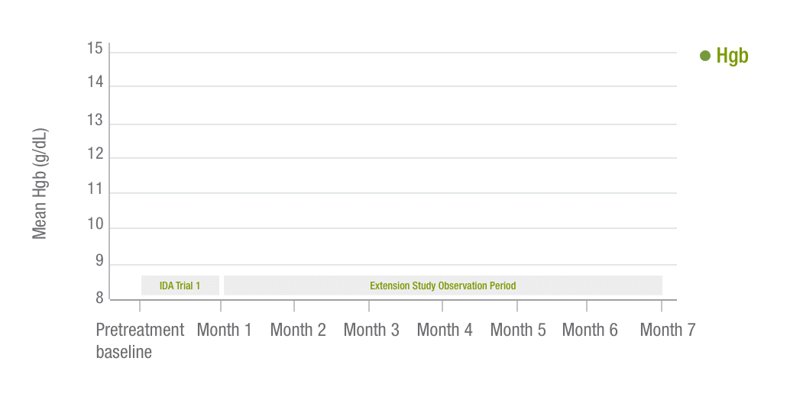790x400 pixels.
Task: Select the Month 5 axis label
Action: coord(518,330)
